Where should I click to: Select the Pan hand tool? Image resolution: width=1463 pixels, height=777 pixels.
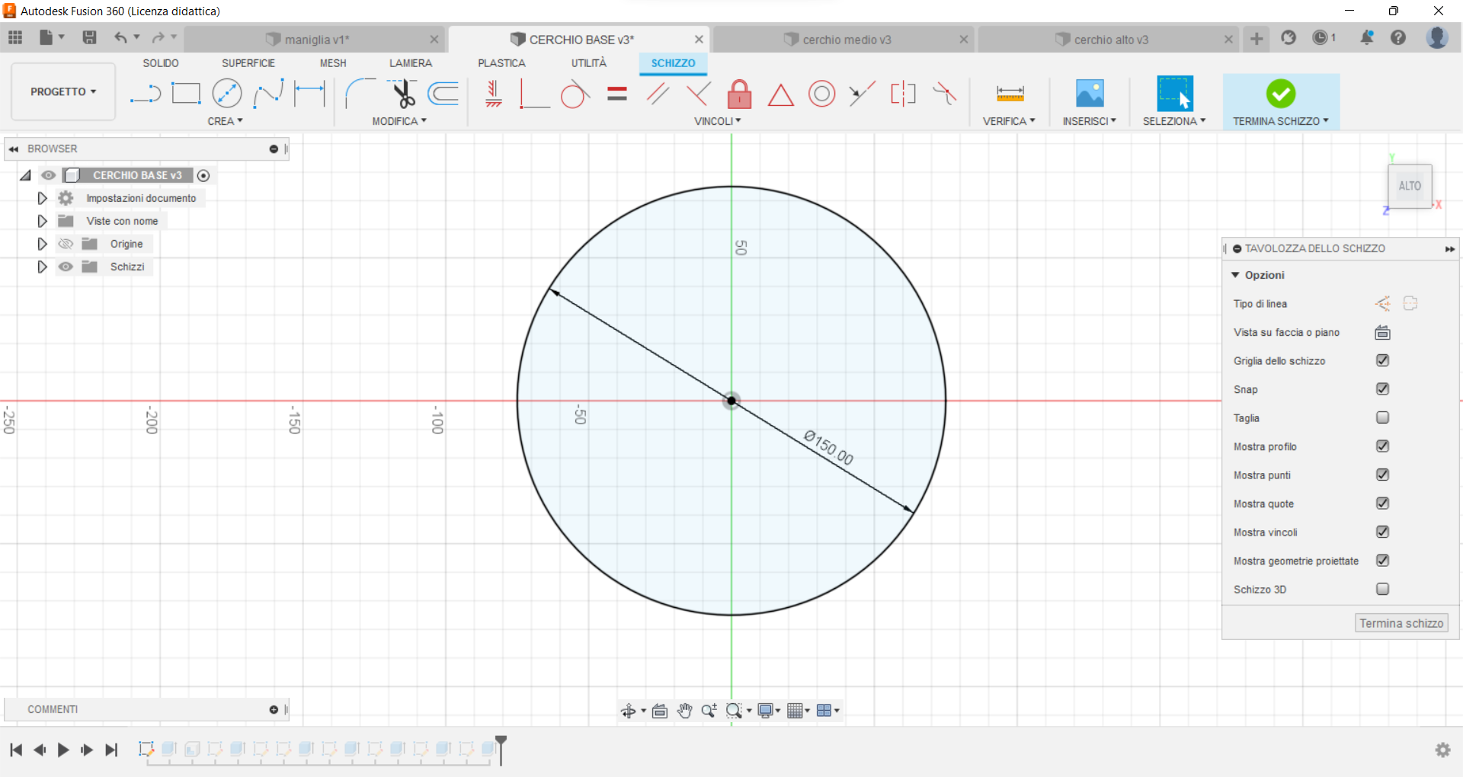point(685,710)
